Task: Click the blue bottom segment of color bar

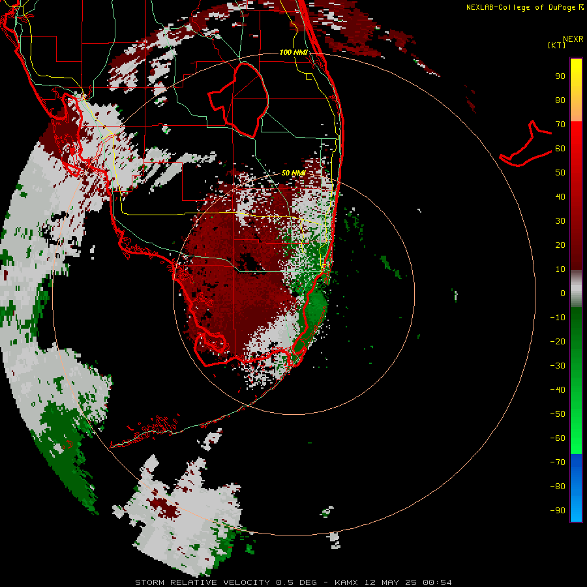Action: pyautogui.click(x=576, y=488)
